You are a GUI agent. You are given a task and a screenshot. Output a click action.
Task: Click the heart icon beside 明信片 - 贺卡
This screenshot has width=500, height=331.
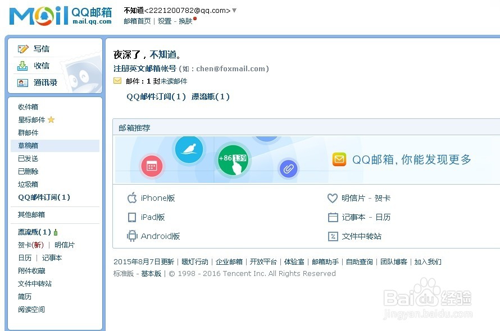(333, 198)
